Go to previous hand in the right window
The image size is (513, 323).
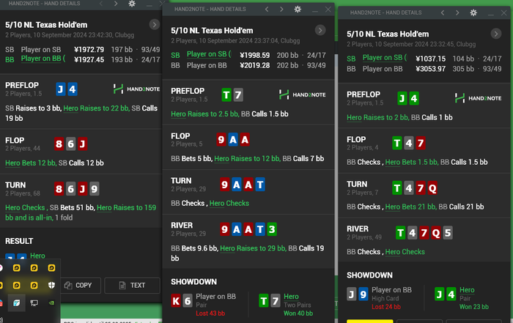pyautogui.click(x=443, y=12)
